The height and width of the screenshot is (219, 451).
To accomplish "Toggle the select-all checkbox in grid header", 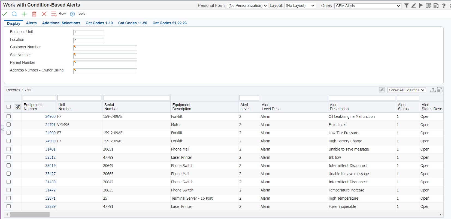I will (9, 107).
